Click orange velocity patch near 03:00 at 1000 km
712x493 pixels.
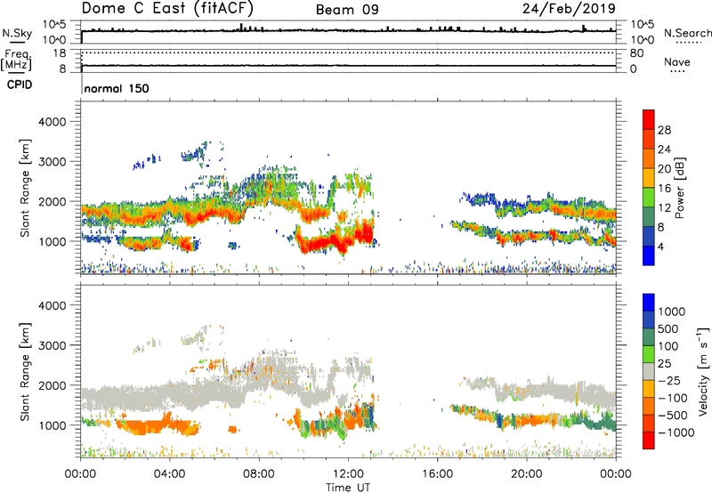pos(150,427)
